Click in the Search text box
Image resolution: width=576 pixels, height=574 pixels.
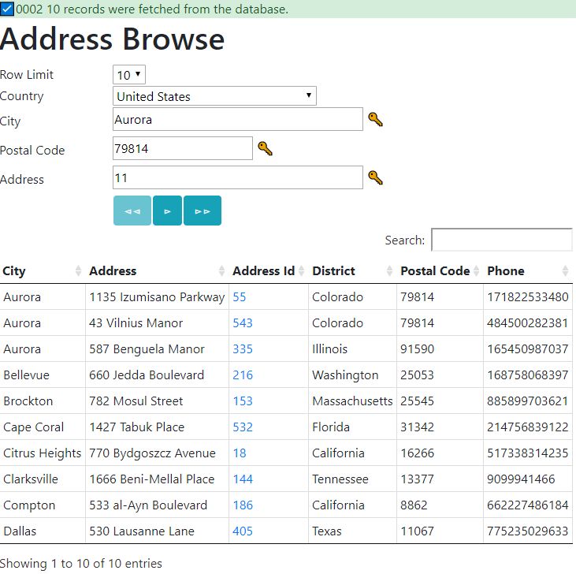coord(501,240)
